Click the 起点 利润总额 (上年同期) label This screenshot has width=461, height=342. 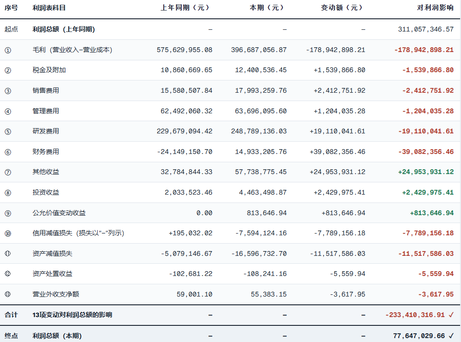(63, 29)
